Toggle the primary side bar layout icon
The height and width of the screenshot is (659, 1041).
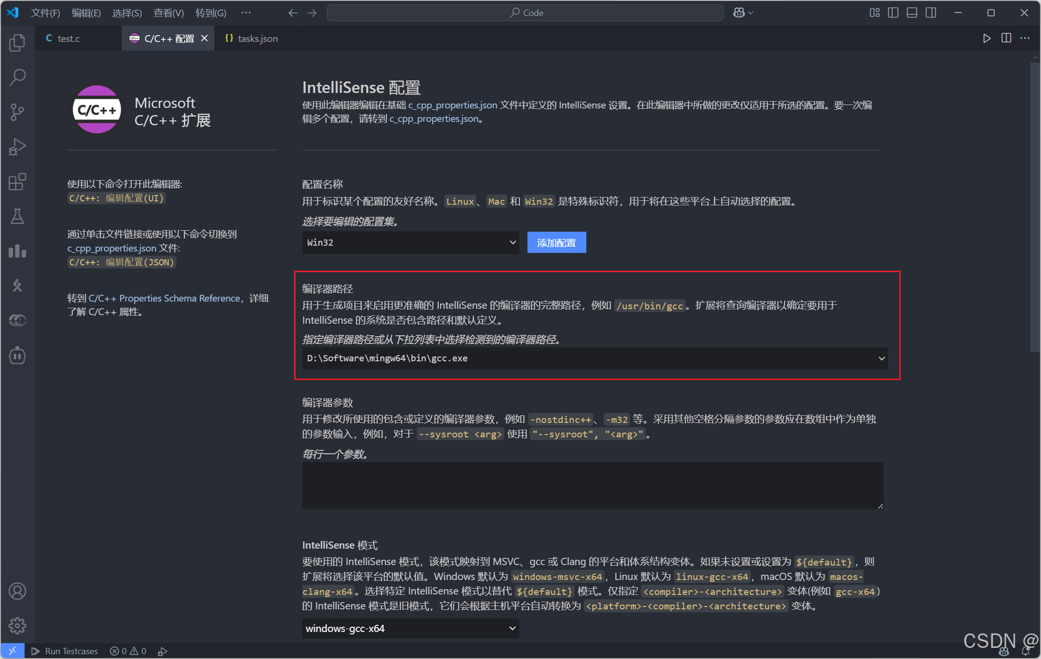[x=893, y=13]
